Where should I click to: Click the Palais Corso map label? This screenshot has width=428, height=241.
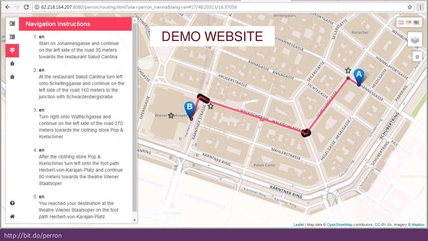pos(264,165)
